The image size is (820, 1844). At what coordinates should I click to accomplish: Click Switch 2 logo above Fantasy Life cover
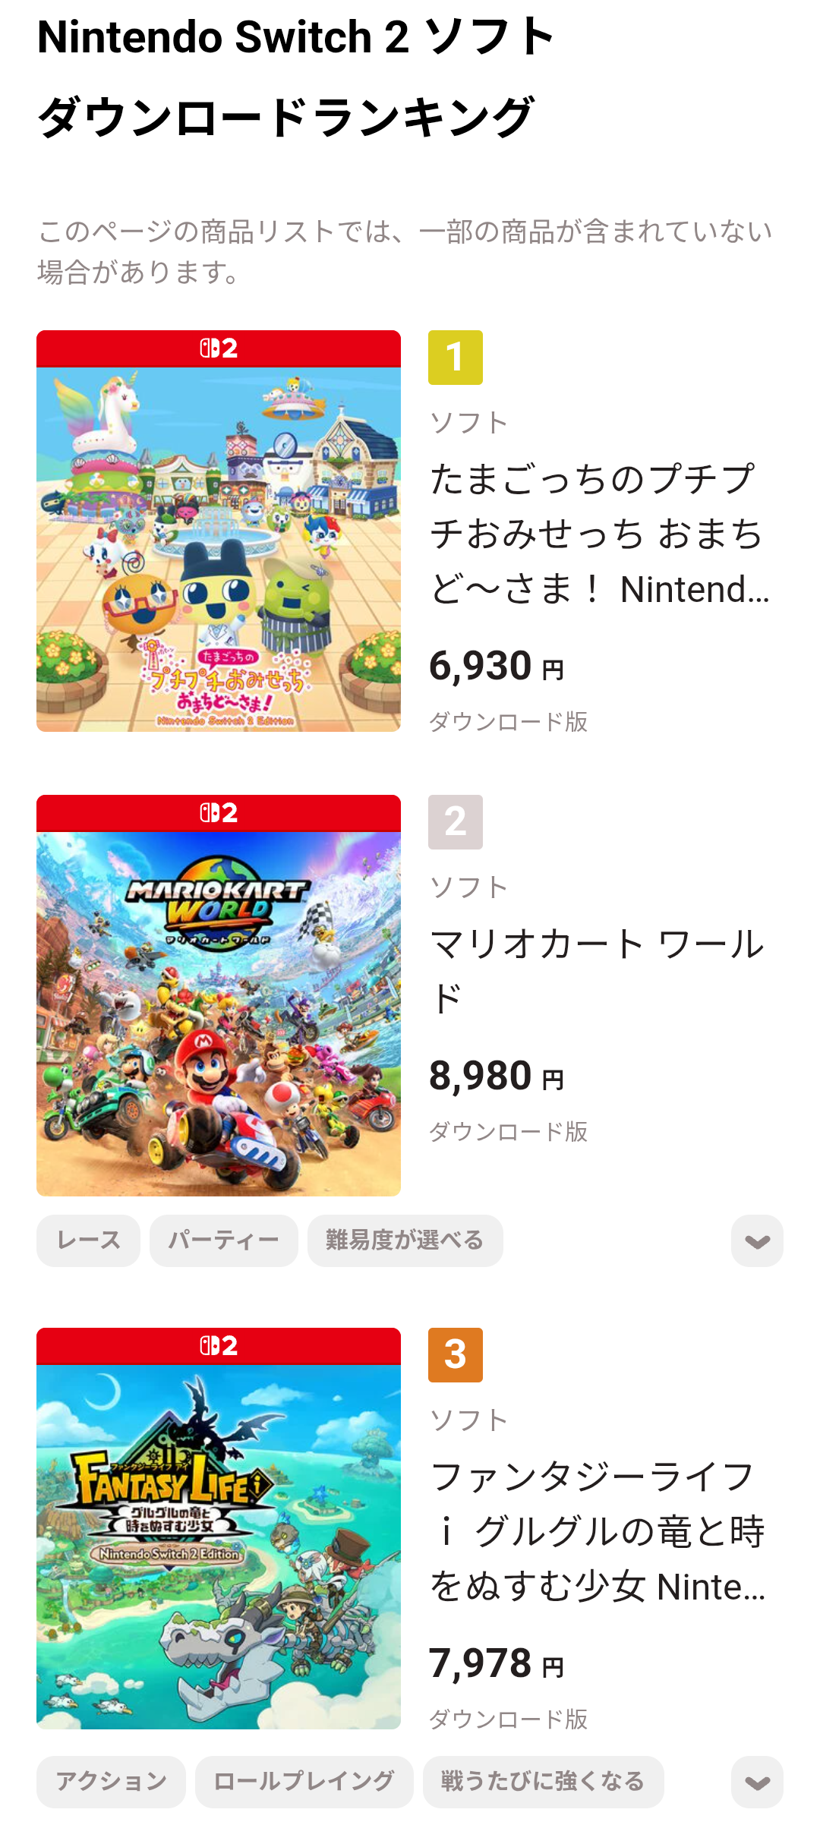[x=219, y=1346]
